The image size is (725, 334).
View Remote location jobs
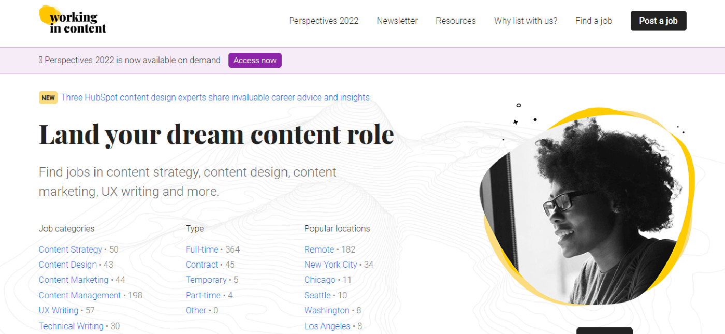[319, 250]
